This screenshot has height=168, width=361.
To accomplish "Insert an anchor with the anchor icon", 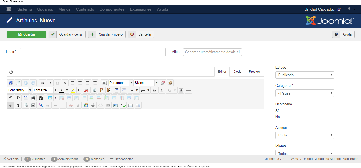I will click(x=93, y=105).
